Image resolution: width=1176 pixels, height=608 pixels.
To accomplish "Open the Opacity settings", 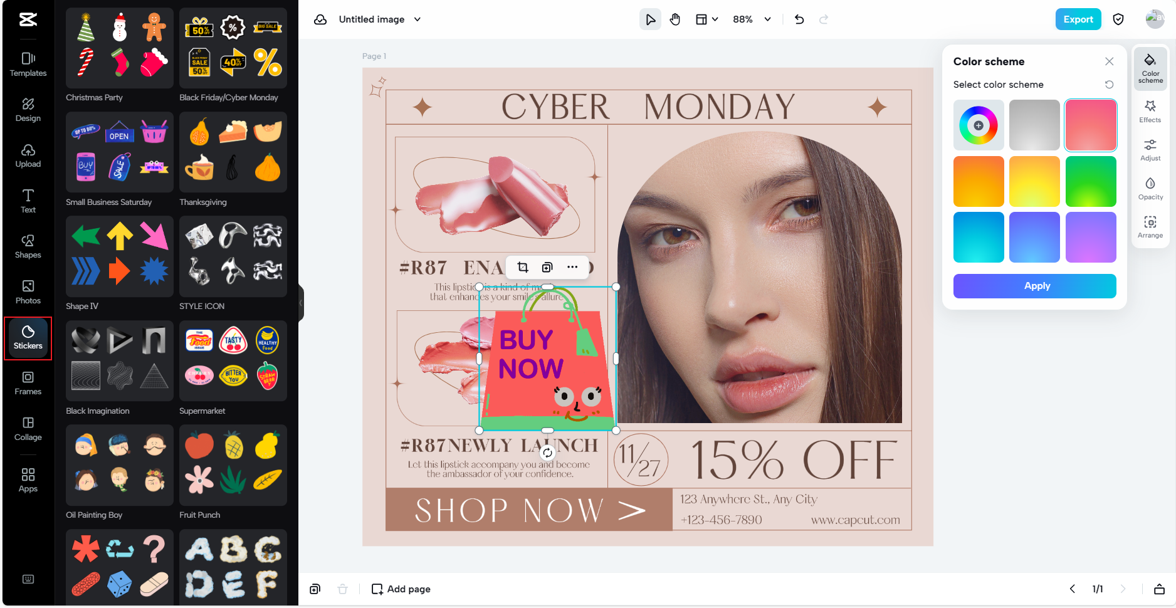I will 1150,188.
